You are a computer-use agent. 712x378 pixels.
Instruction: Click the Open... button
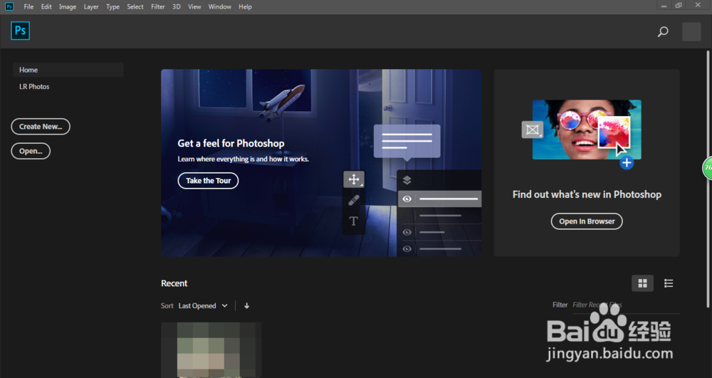click(31, 151)
